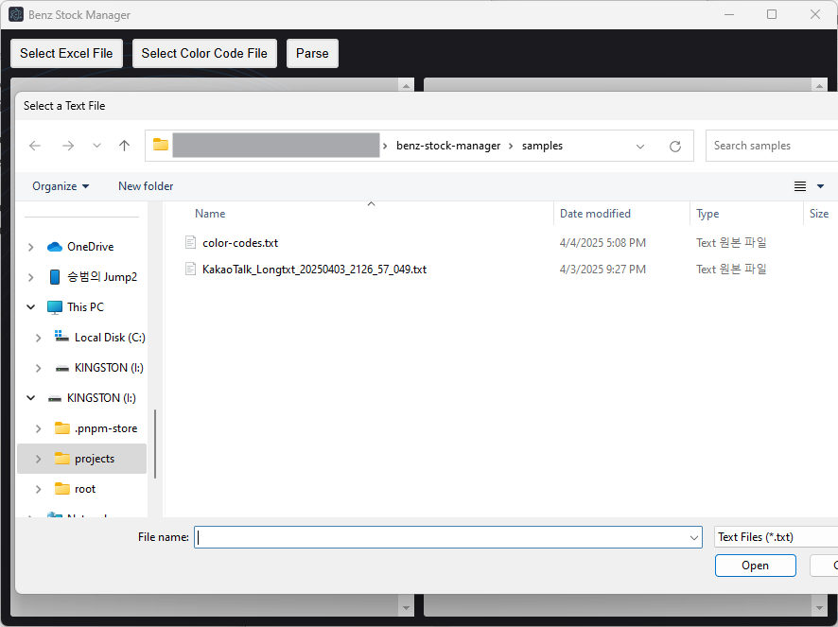Screen dimensions: 838x627
Task: Click the OneDrive cloud icon
Action: (55, 247)
